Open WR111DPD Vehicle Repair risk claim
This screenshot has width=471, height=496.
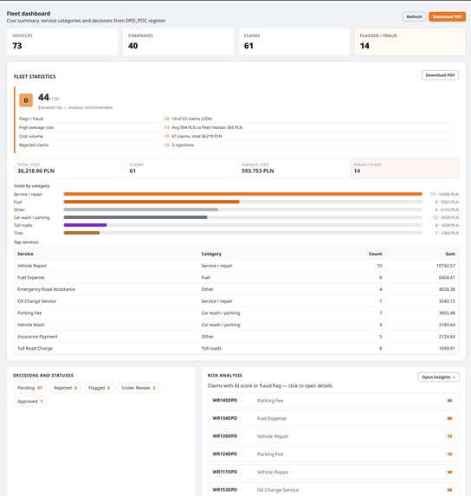333,472
